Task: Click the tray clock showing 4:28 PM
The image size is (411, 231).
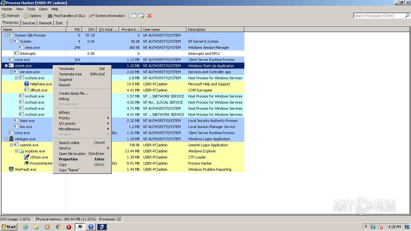Action: [x=394, y=227]
